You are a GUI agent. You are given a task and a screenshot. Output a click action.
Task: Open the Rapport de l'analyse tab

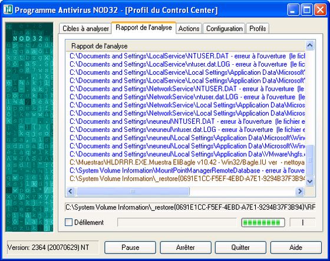144,27
